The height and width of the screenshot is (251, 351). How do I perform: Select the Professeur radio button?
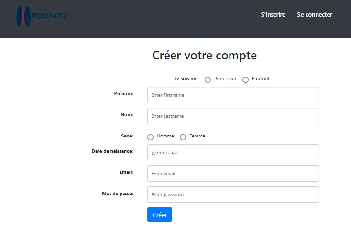click(x=208, y=80)
